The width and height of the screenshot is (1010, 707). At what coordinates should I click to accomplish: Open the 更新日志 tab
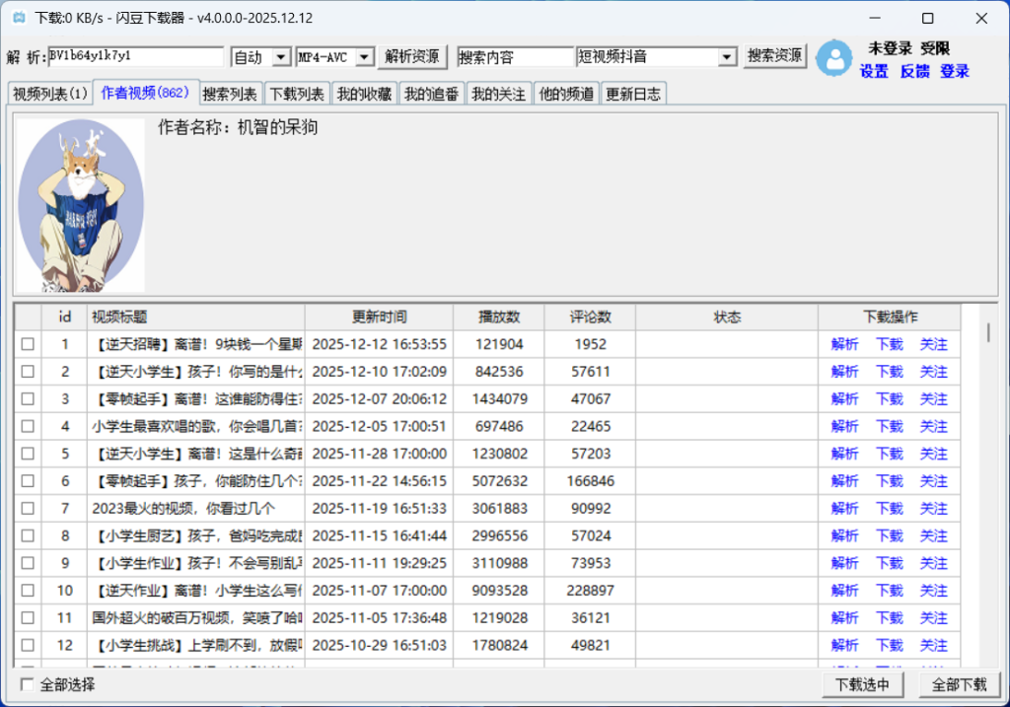(x=633, y=94)
